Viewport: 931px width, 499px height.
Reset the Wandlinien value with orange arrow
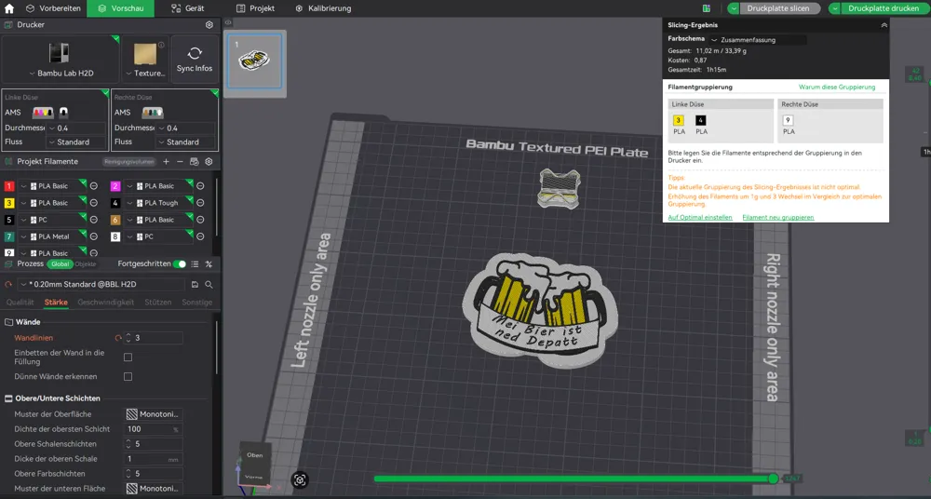point(118,338)
